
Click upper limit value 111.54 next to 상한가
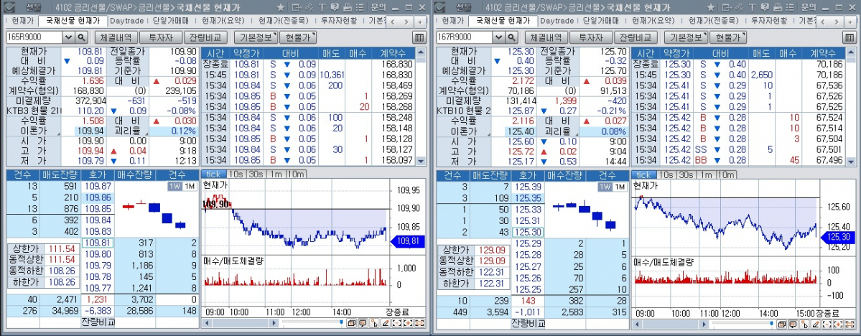(62, 248)
